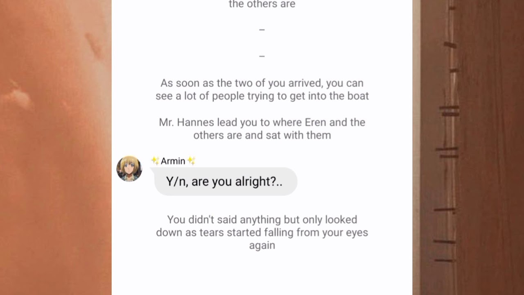Tap the "You didn't said anything" narration line
This screenshot has width=524, height=295.
[x=262, y=220]
